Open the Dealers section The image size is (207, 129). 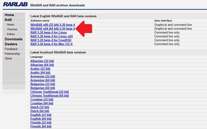(x=11, y=44)
